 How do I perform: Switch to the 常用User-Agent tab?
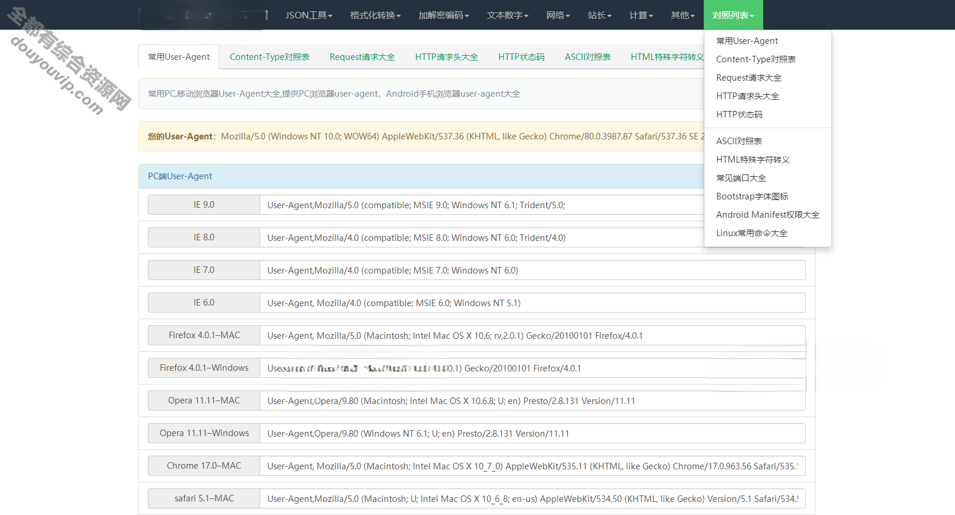point(179,57)
